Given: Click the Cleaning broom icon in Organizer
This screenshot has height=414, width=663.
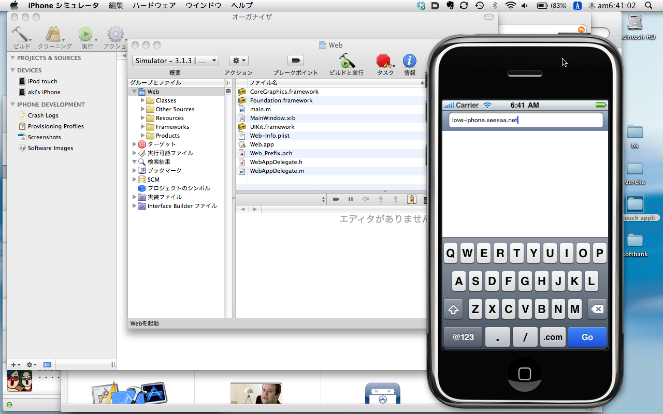Looking at the screenshot, I should [52, 34].
